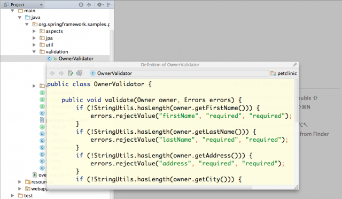342x199 pixels.
Task: Click back arrow in definition popup
Action: [52, 73]
